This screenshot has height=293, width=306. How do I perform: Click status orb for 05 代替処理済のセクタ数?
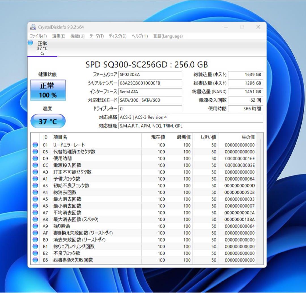[x=35, y=151]
